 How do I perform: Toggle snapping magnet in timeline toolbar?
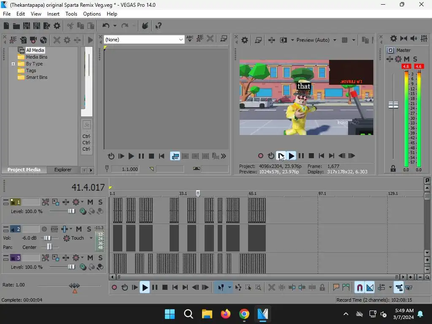coord(359,288)
